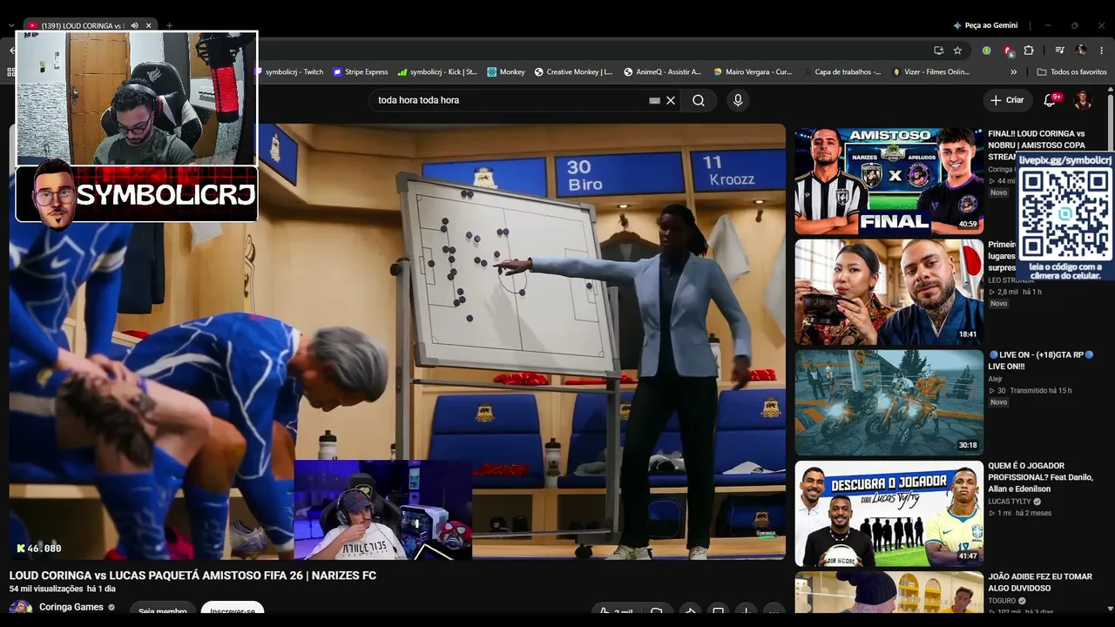Click the YouTube search magnifier button
This screenshot has height=627, width=1115.
point(699,100)
